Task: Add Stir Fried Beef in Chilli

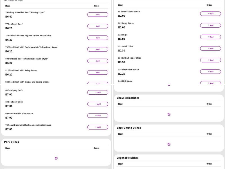Action: [x=98, y=61]
